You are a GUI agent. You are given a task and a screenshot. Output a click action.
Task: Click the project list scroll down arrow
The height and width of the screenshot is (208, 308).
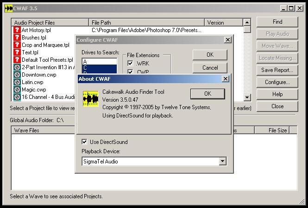click(247, 97)
